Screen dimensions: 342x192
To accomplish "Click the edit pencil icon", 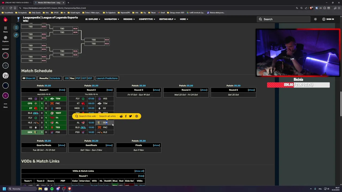I will 16,35.
